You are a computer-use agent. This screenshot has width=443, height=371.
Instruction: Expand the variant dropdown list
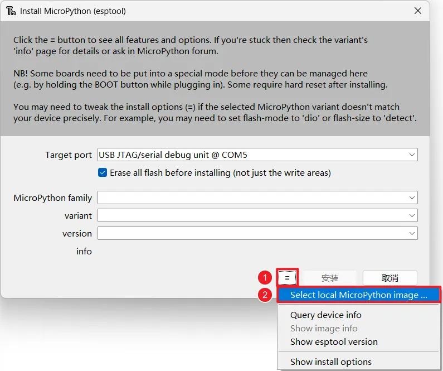click(257, 215)
